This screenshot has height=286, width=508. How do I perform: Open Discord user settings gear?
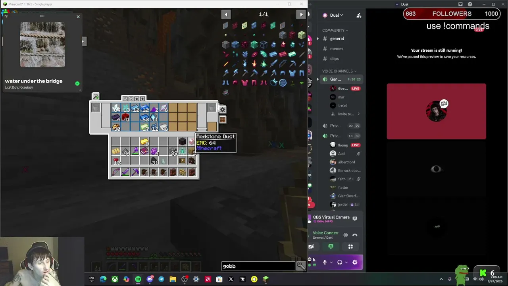[x=355, y=262]
